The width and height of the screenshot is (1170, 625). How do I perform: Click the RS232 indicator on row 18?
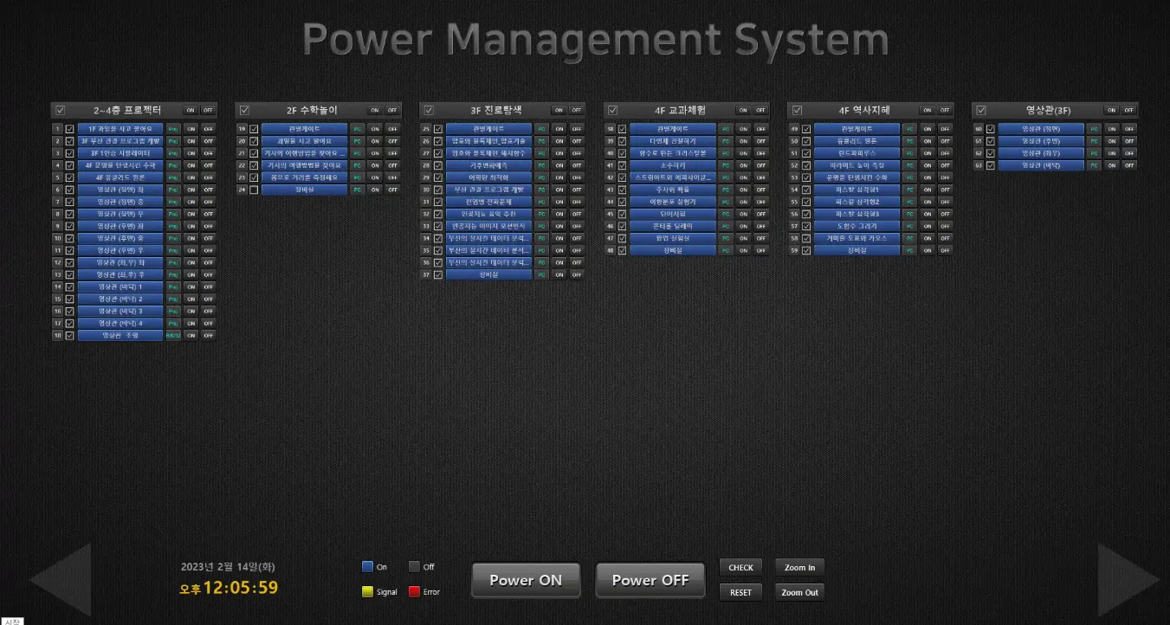pos(173,335)
